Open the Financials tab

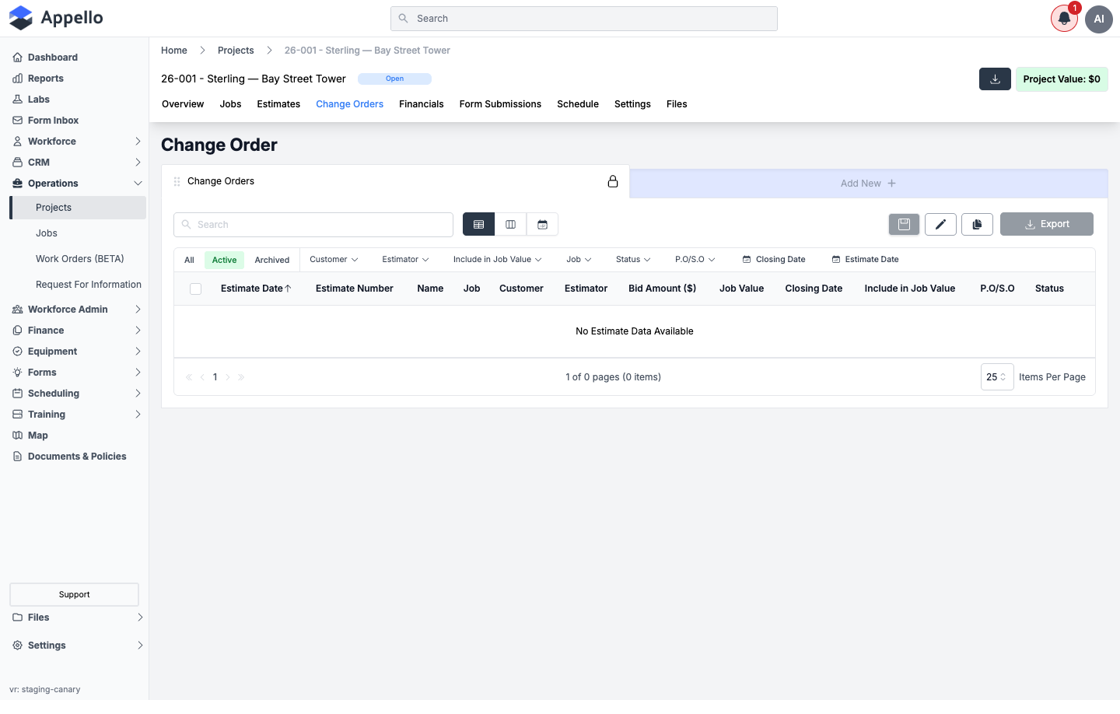pos(421,104)
